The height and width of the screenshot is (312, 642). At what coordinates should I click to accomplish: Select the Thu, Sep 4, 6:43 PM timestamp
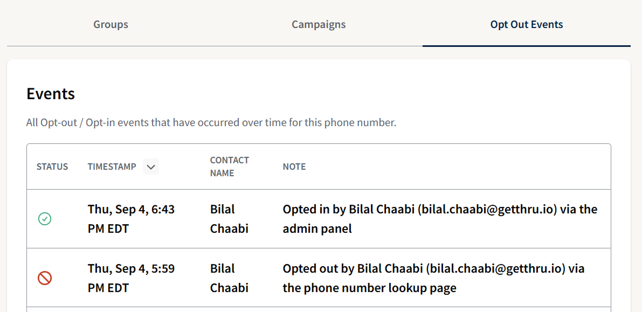point(131,219)
